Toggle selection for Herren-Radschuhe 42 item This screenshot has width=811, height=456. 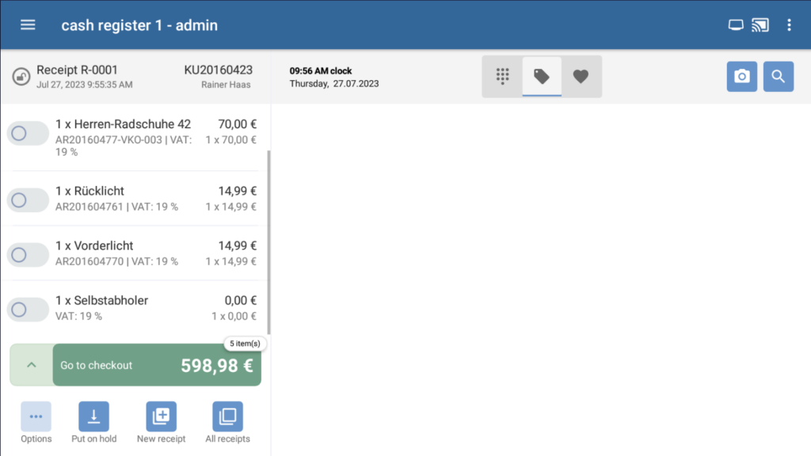pos(28,134)
